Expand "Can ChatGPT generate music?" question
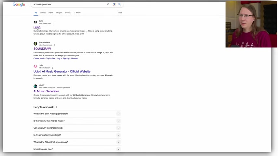 pos(77,128)
